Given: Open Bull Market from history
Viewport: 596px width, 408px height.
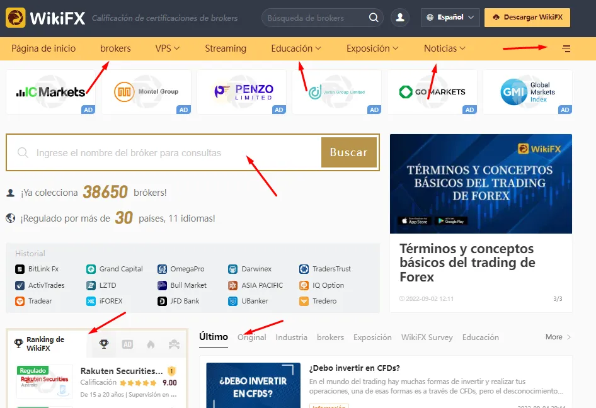Looking at the screenshot, I should coord(182,285).
